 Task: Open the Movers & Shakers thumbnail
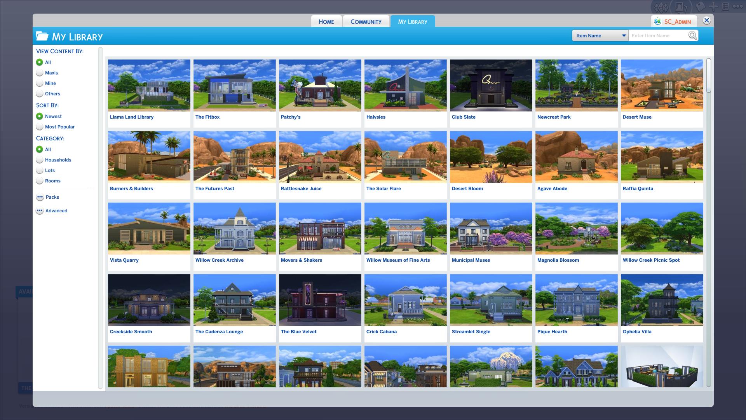pyautogui.click(x=320, y=228)
